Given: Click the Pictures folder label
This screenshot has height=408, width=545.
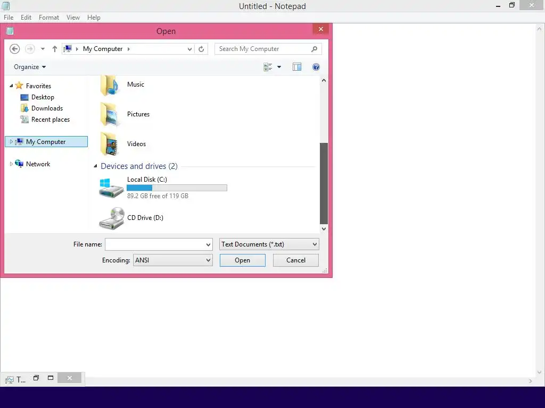Looking at the screenshot, I should click(x=138, y=114).
